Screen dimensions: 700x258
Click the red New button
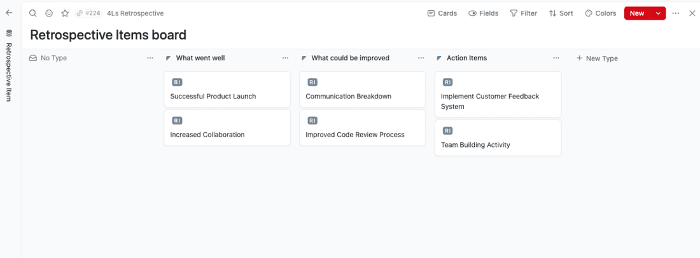[x=636, y=13]
